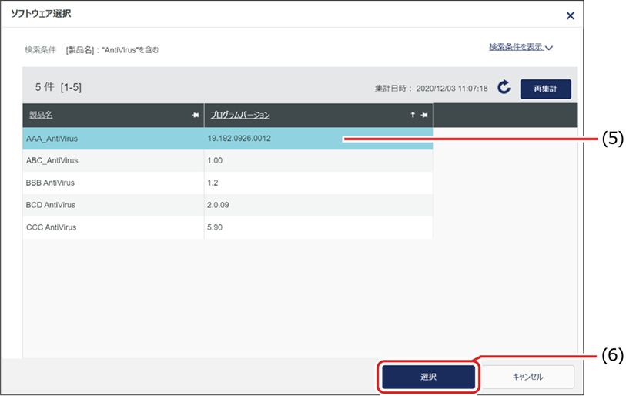Close the ソフトウェア選択 dialog
Image resolution: width=626 pixels, height=396 pixels.
(x=570, y=15)
